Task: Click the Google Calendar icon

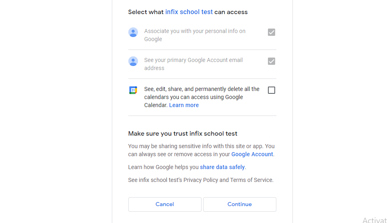Action: (x=133, y=90)
